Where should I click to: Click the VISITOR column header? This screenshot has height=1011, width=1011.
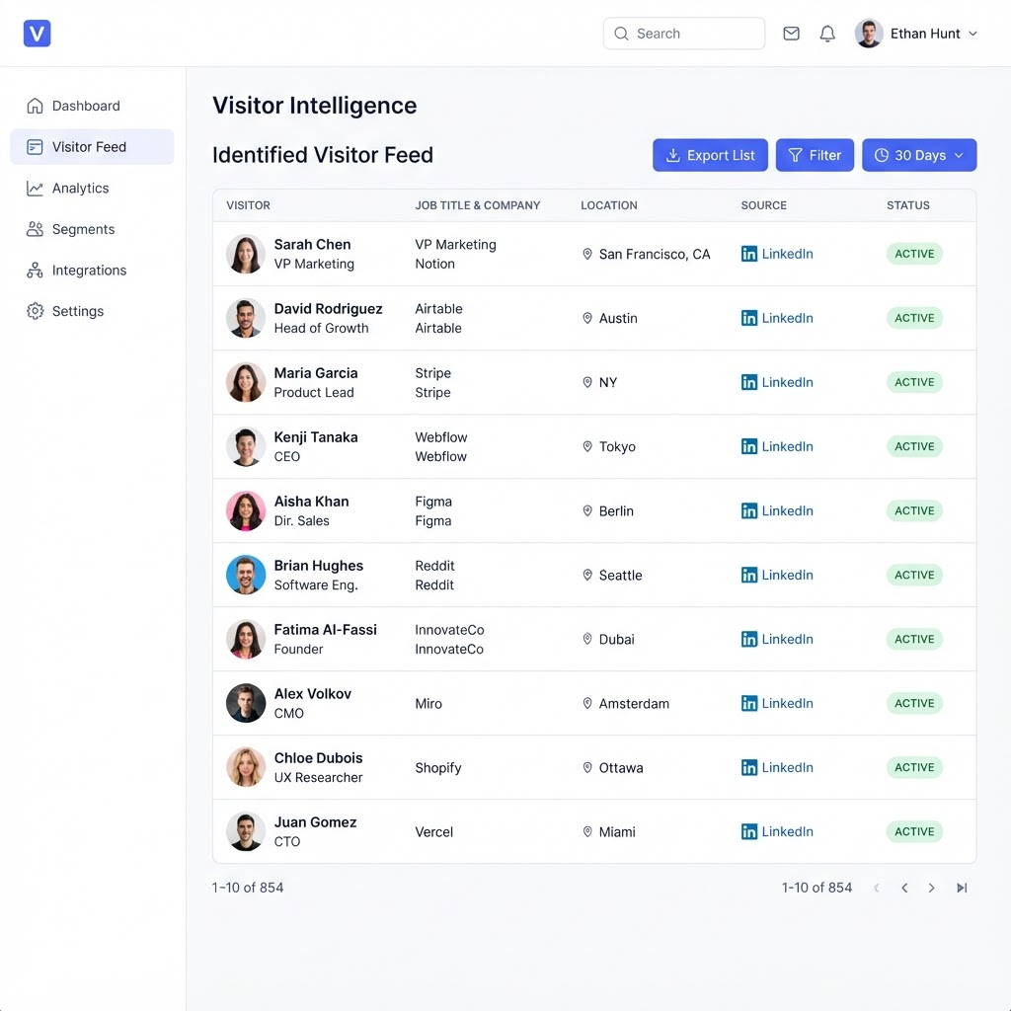point(248,205)
